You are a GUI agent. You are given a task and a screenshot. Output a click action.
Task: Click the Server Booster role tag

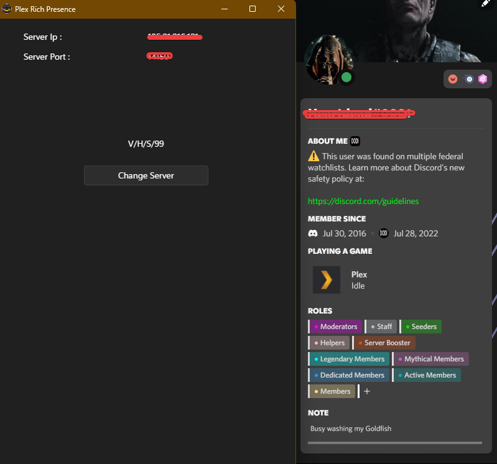[x=384, y=343]
